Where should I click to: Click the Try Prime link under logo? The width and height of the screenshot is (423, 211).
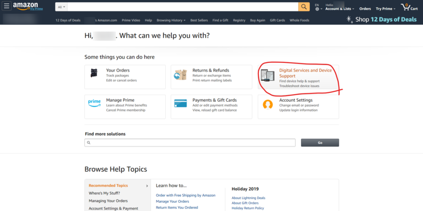click(x=37, y=9)
